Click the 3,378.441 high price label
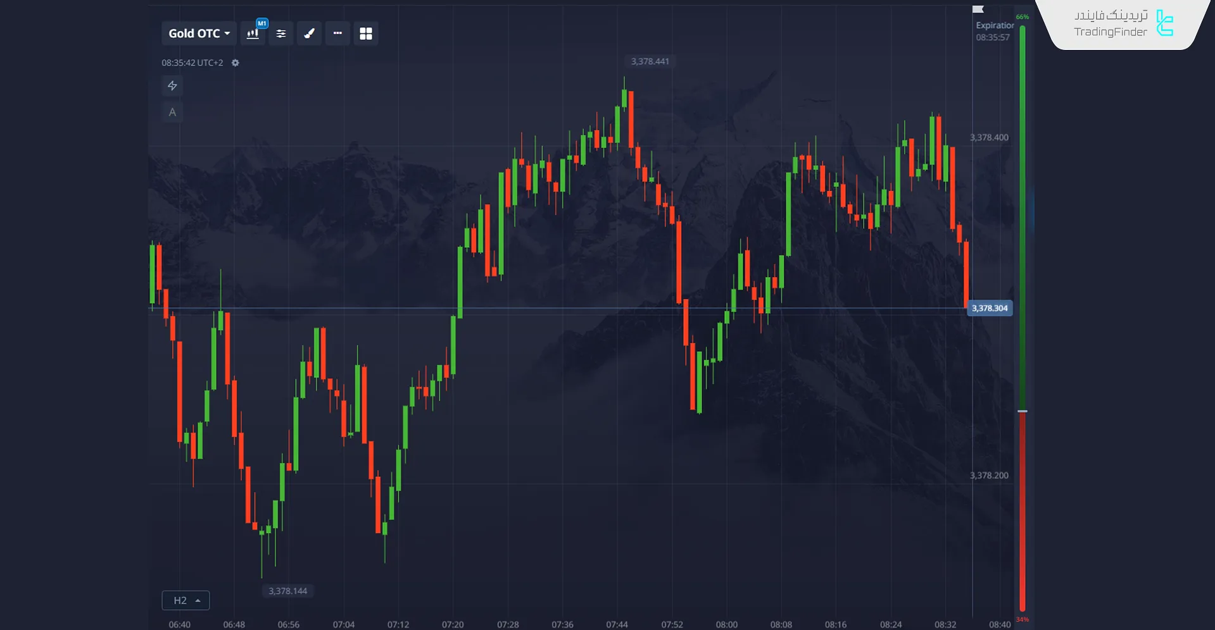 coord(650,61)
